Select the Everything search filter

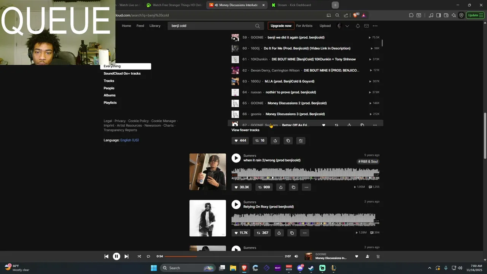tap(126, 66)
